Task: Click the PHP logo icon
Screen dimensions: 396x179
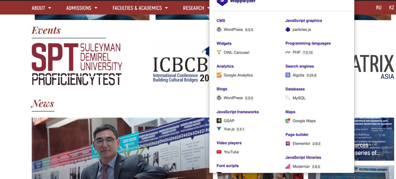Action: tap(288, 52)
